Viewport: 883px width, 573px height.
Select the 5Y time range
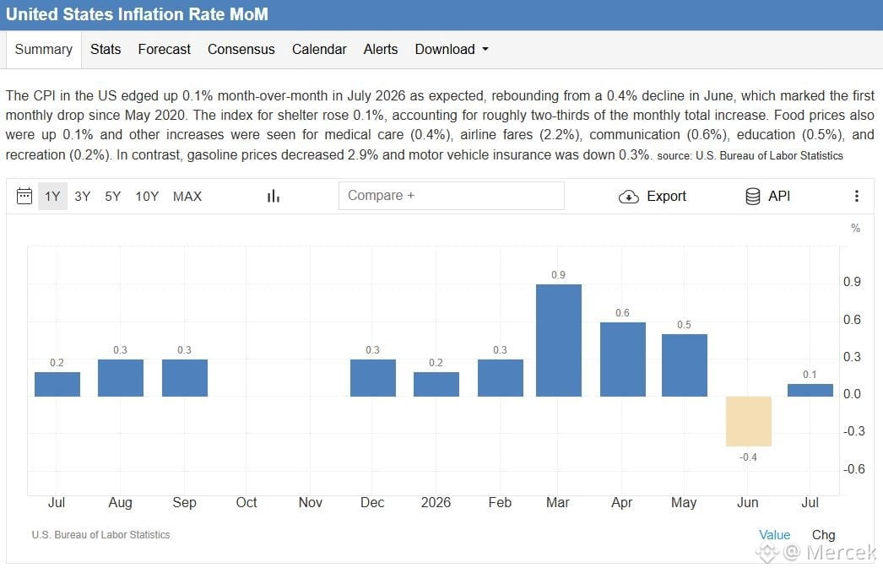click(112, 197)
